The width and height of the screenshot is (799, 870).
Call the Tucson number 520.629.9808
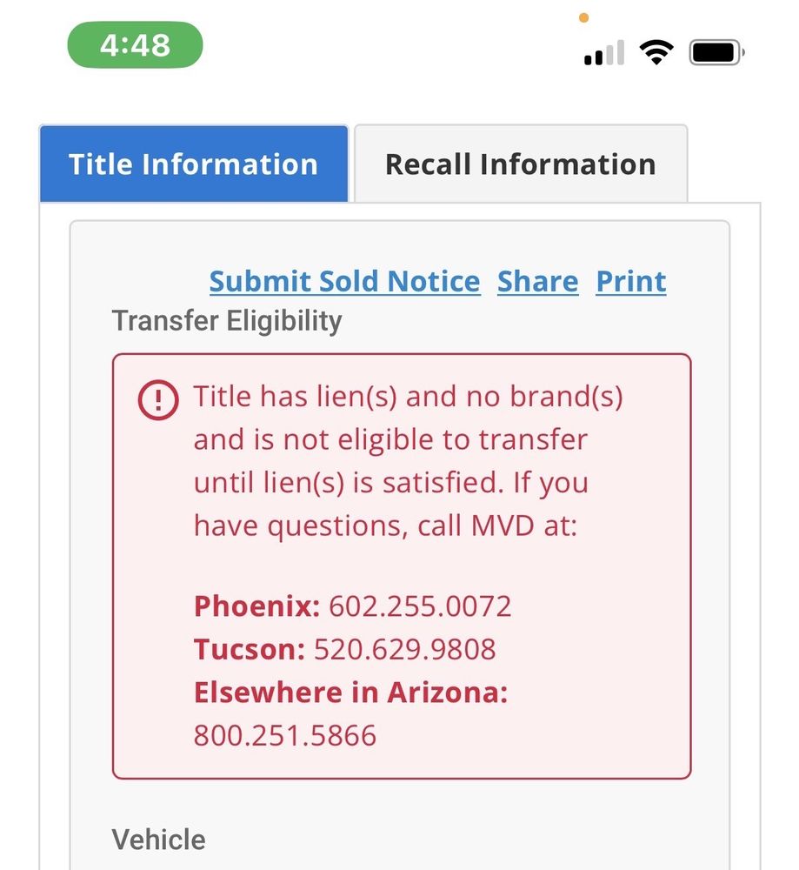click(x=404, y=649)
